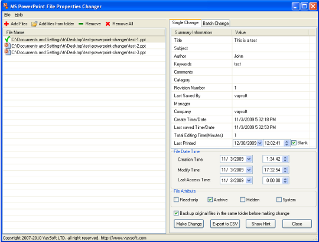Screen dimensions: 319x242
Task: Enable the Hidden attribute checkbox
Action: (243, 200)
